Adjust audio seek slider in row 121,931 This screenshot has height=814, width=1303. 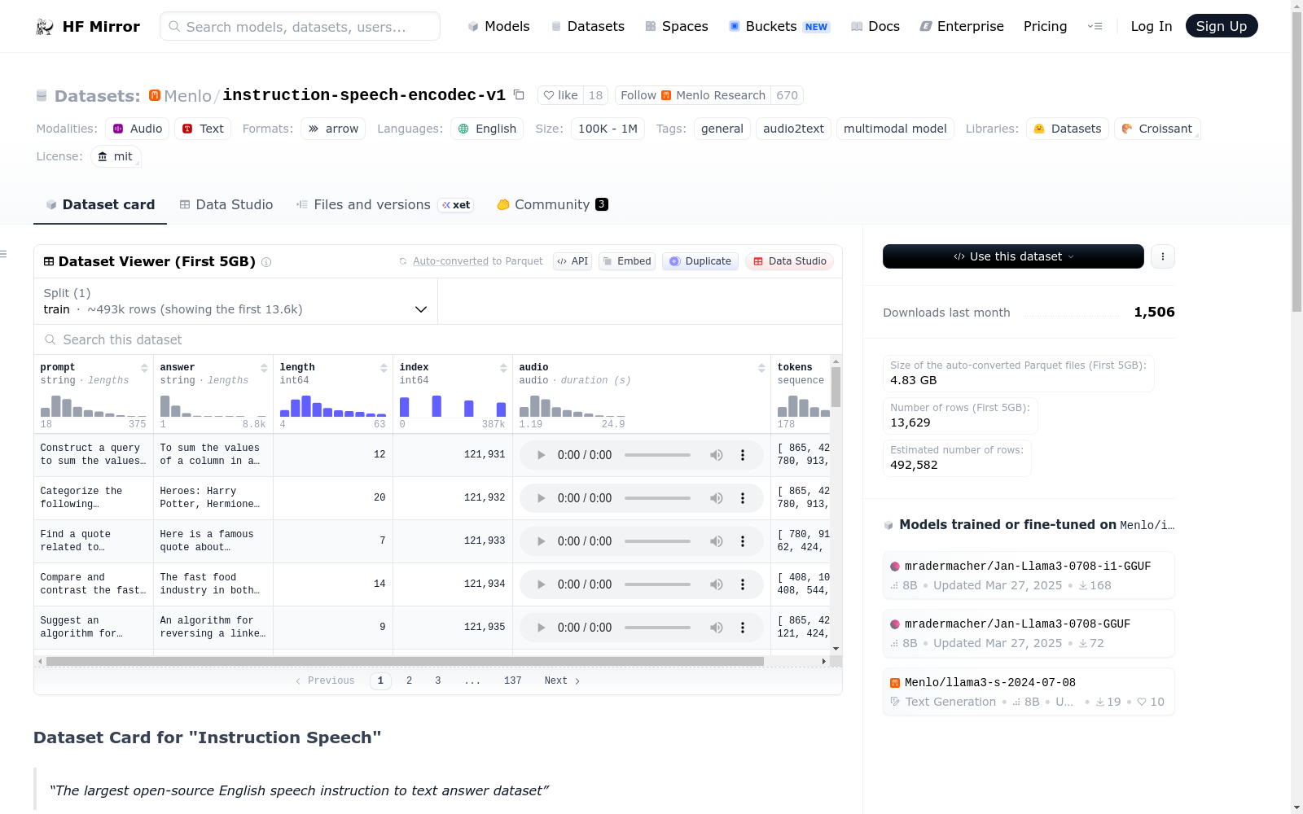click(657, 455)
